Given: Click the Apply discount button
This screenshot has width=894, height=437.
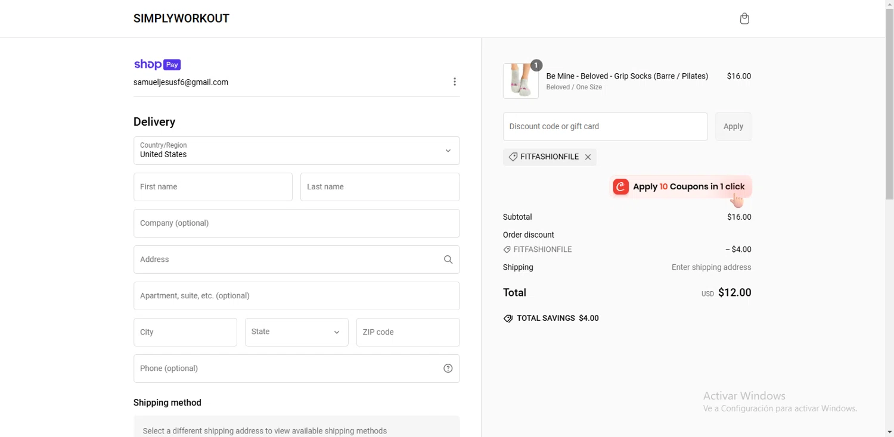Looking at the screenshot, I should click(733, 126).
